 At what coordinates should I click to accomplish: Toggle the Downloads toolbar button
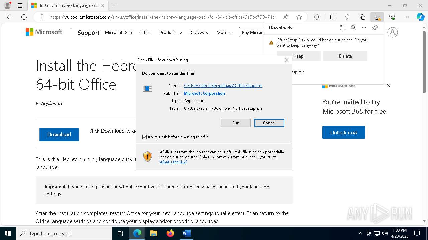[x=377, y=17]
